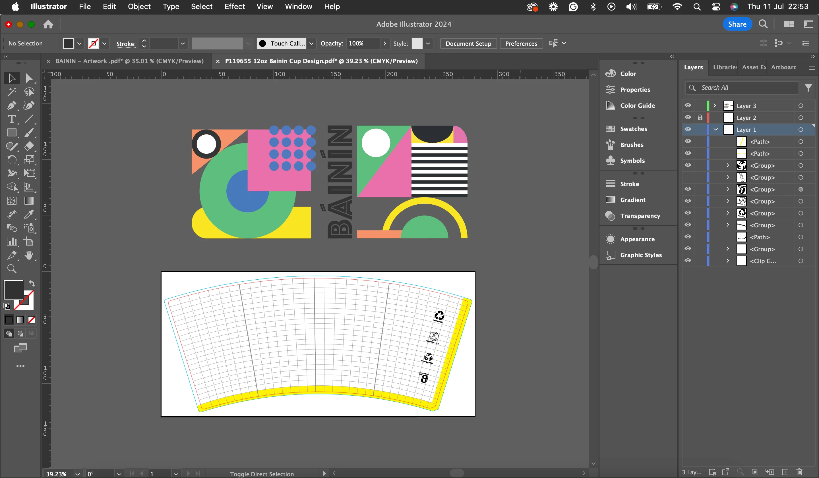Screen dimensions: 819x478
Task: Open the Swatches panel
Action: pyautogui.click(x=633, y=129)
